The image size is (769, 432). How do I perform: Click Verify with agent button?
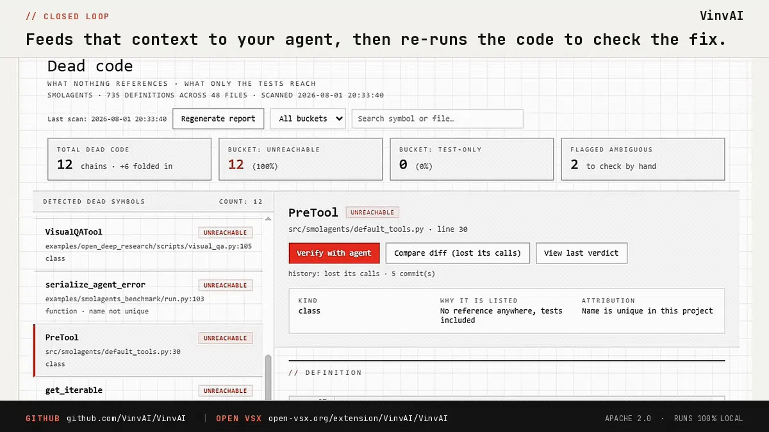point(334,253)
